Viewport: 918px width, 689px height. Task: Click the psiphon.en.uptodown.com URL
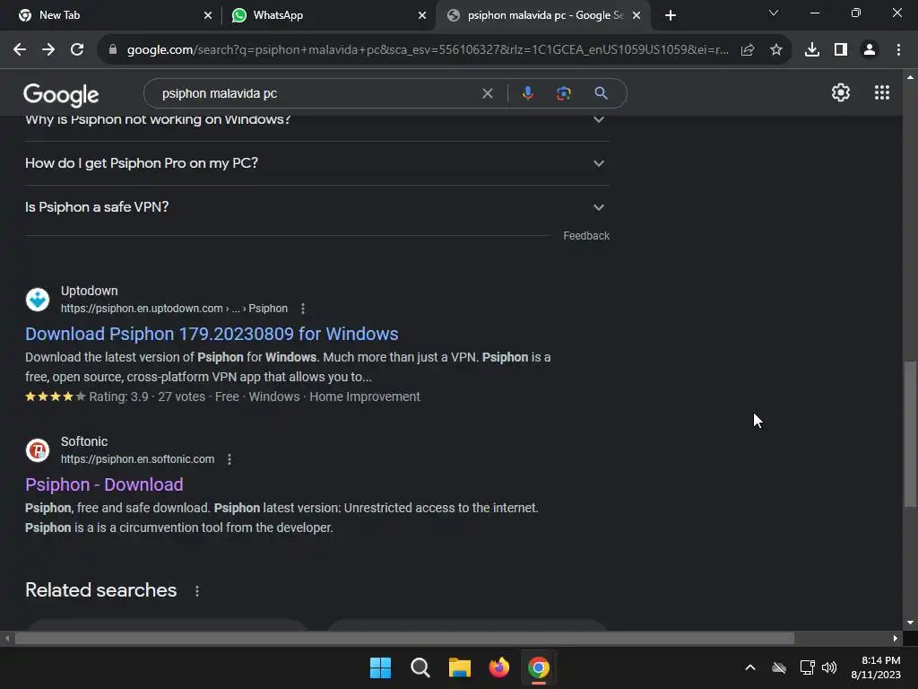174,309
